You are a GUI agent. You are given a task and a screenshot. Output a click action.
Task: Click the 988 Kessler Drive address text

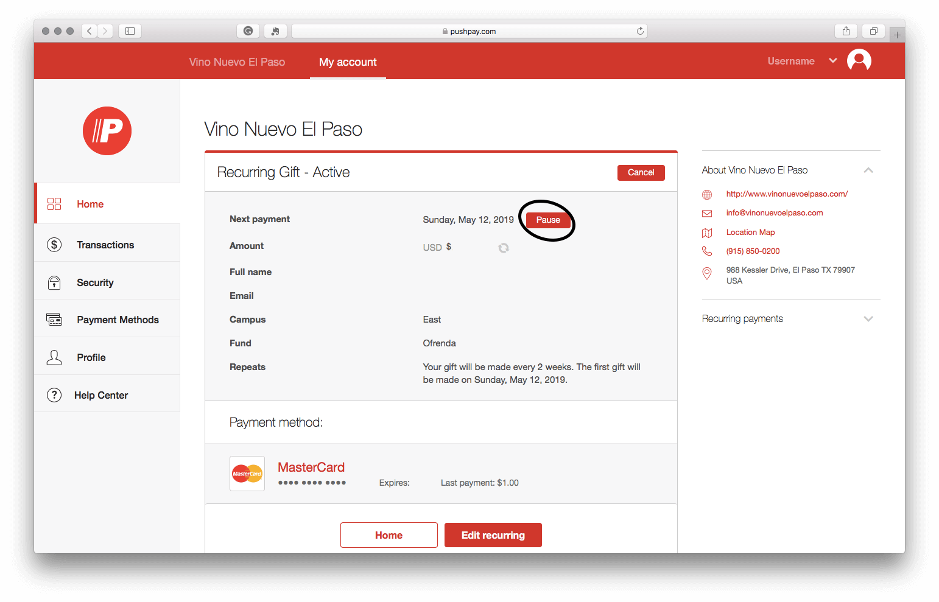[790, 275]
